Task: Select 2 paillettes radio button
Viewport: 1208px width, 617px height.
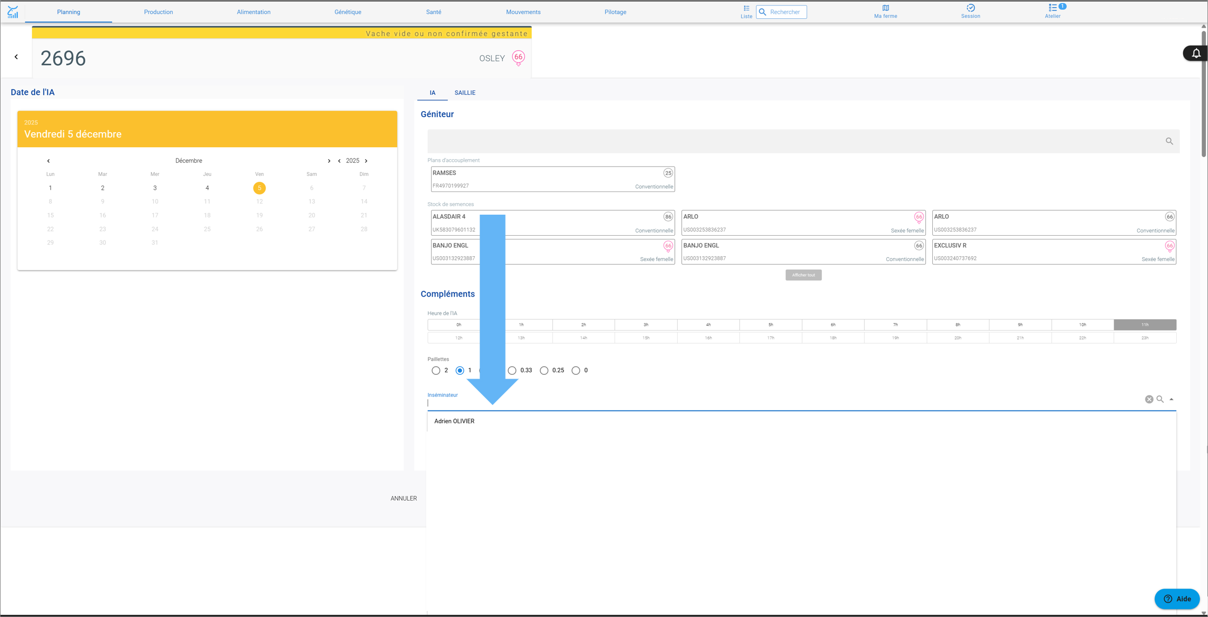Action: pos(436,371)
